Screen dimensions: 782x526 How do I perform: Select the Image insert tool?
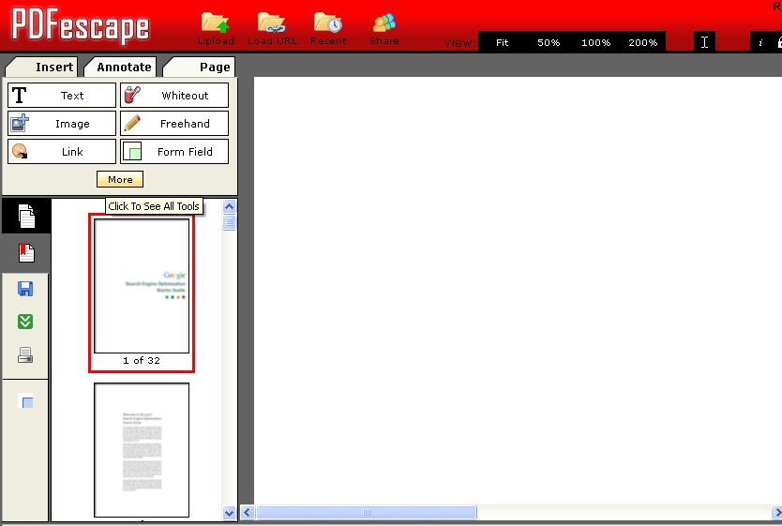click(62, 124)
